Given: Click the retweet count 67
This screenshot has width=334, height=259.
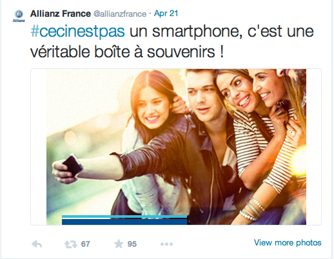Looking at the screenshot, I should [85, 244].
